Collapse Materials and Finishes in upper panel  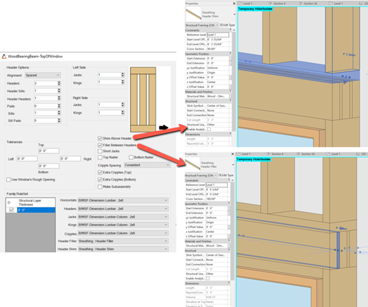click(230, 91)
